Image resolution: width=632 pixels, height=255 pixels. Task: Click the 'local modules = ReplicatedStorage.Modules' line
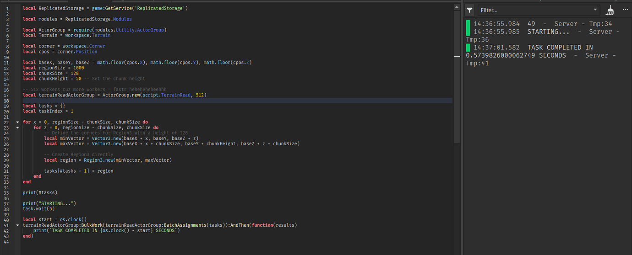click(x=77, y=19)
